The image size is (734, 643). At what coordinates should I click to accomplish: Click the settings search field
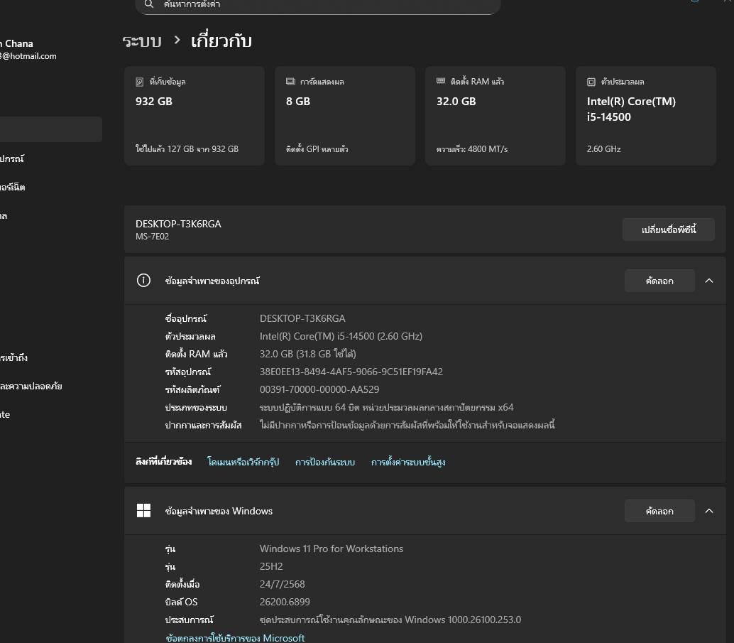coord(319,4)
